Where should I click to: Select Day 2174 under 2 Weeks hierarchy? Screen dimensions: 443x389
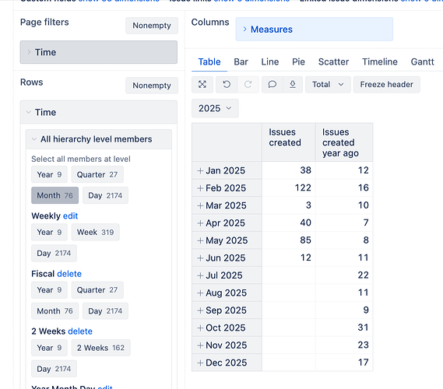click(54, 369)
